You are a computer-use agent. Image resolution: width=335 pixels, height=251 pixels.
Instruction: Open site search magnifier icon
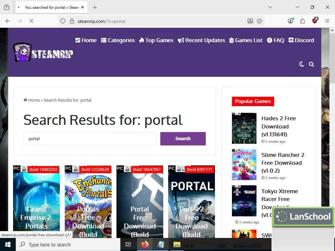coord(311,64)
